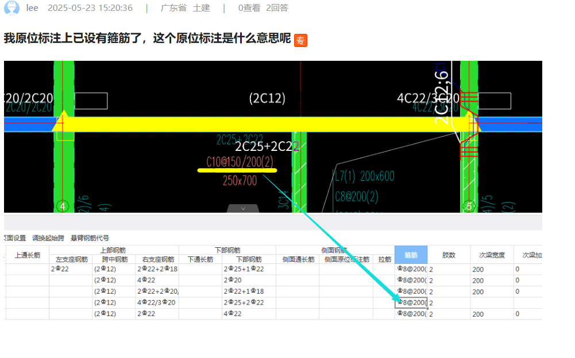
Task: Click the bottom rebar cell 2⌽20
Action: pos(249,281)
